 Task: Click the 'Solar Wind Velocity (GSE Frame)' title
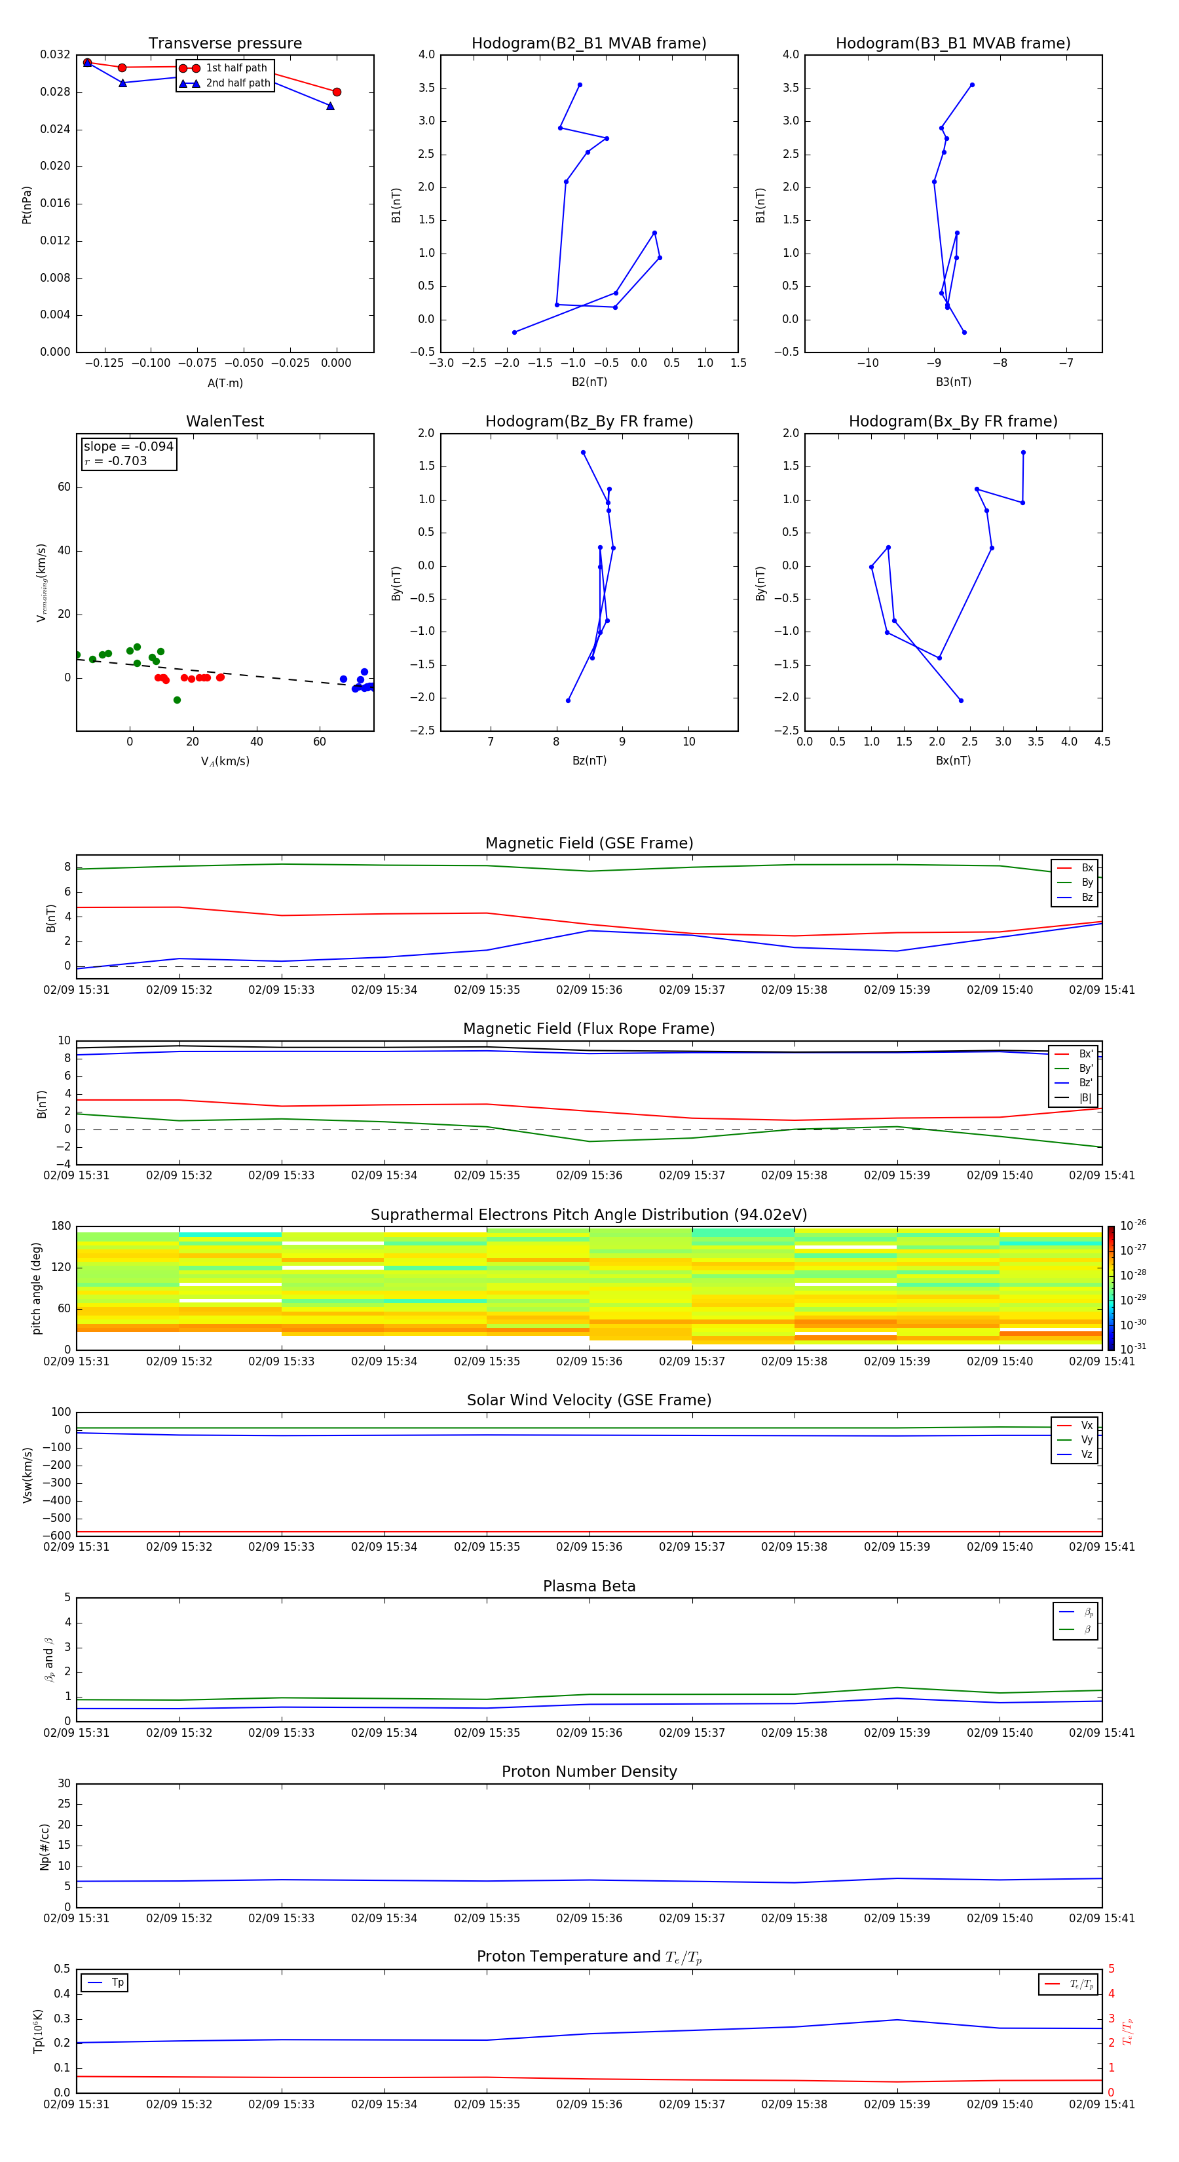click(x=589, y=1401)
